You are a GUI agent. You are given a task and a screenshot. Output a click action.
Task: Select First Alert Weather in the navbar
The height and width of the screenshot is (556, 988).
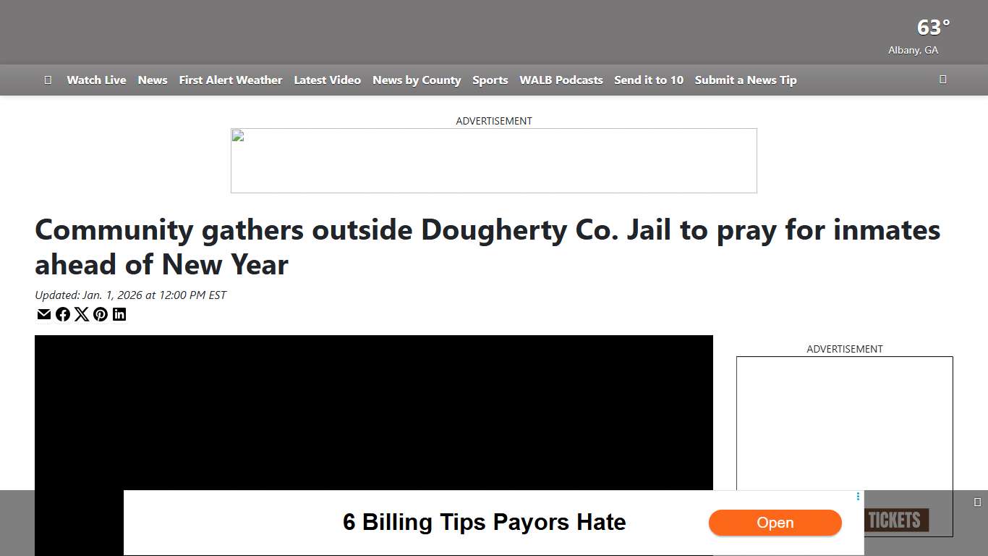(231, 80)
